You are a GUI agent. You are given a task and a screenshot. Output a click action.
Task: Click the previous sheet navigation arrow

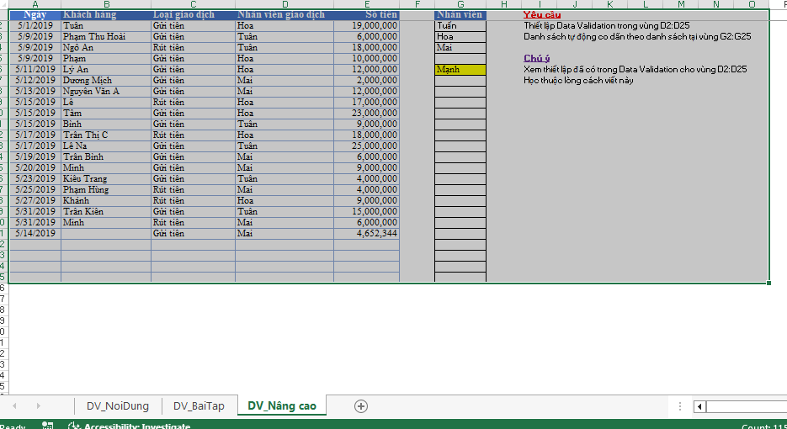(x=14, y=406)
